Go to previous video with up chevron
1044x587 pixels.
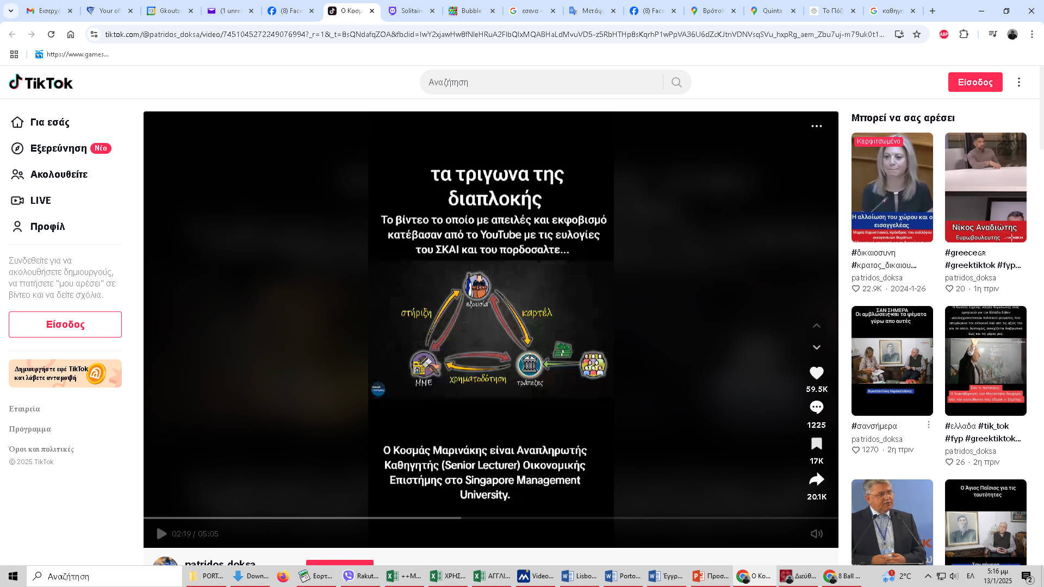(x=816, y=326)
